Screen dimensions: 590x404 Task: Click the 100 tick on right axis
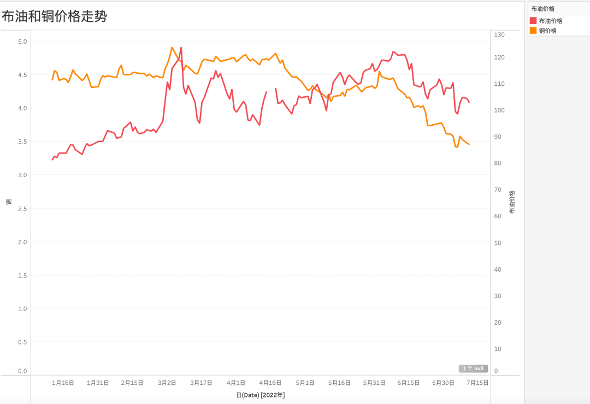[x=499, y=110]
